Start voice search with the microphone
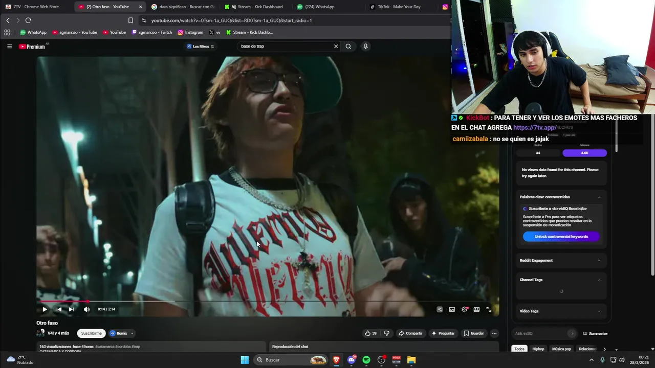 [x=365, y=47]
